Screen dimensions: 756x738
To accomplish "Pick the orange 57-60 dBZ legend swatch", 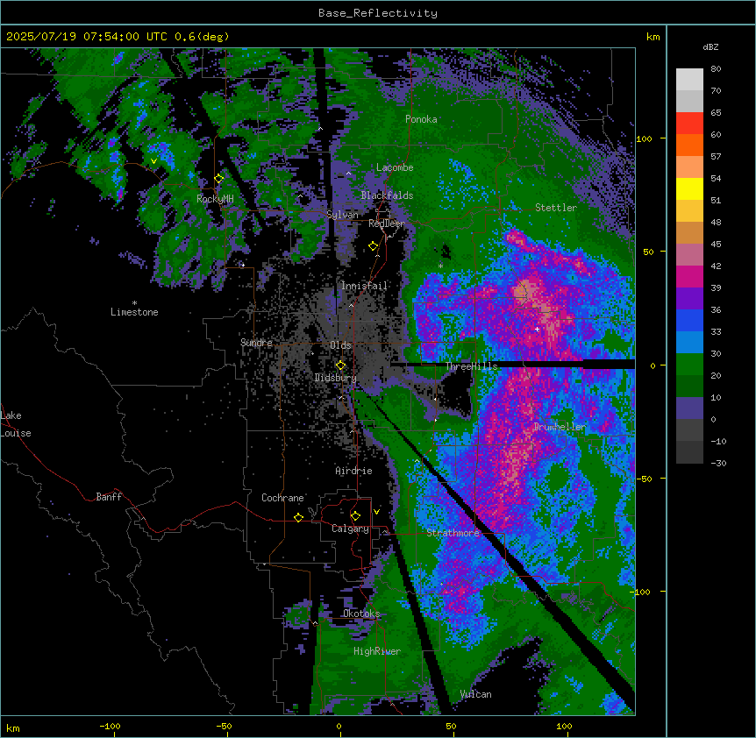I will (689, 145).
